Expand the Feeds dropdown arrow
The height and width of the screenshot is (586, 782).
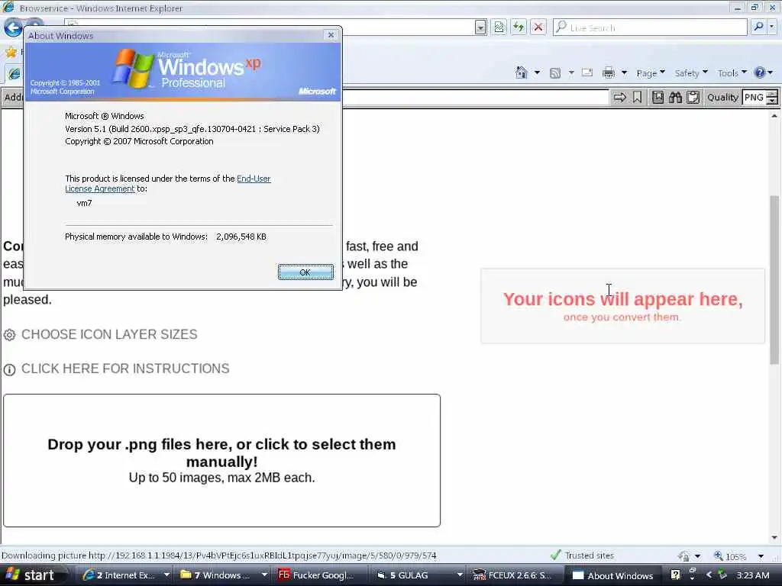click(571, 72)
